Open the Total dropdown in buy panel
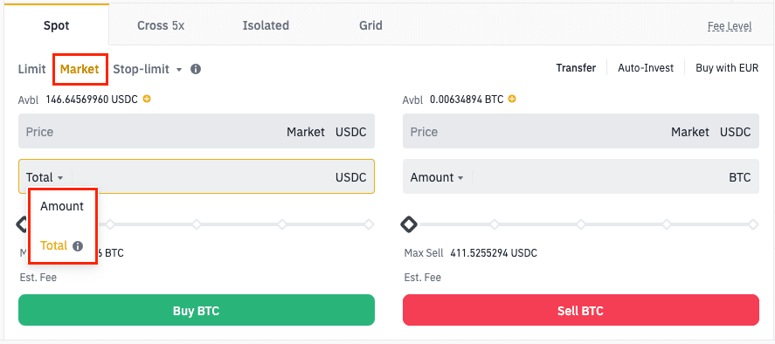This screenshot has height=344, width=775. coord(45,177)
